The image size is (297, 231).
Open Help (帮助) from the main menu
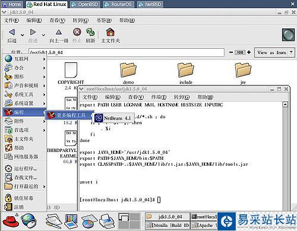click(25, 148)
